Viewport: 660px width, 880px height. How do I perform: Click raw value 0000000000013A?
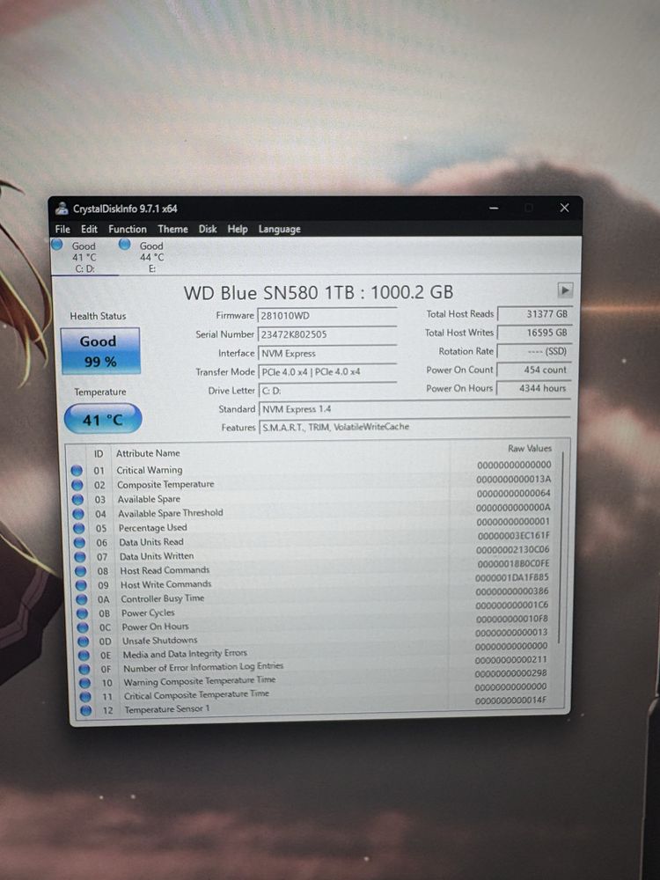[514, 480]
